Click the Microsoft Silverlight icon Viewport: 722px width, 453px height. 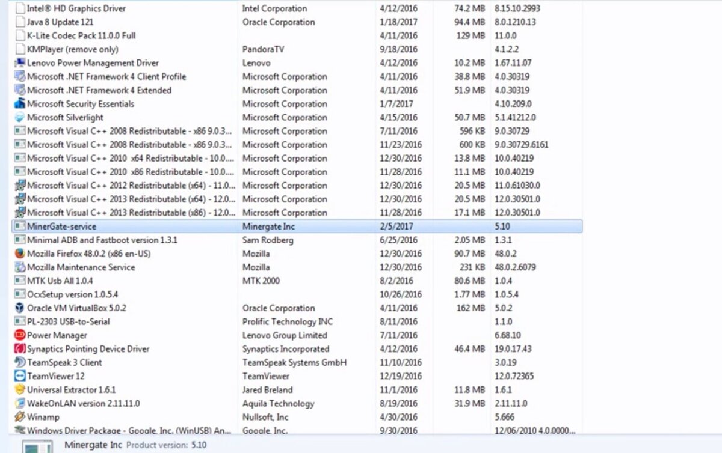20,117
